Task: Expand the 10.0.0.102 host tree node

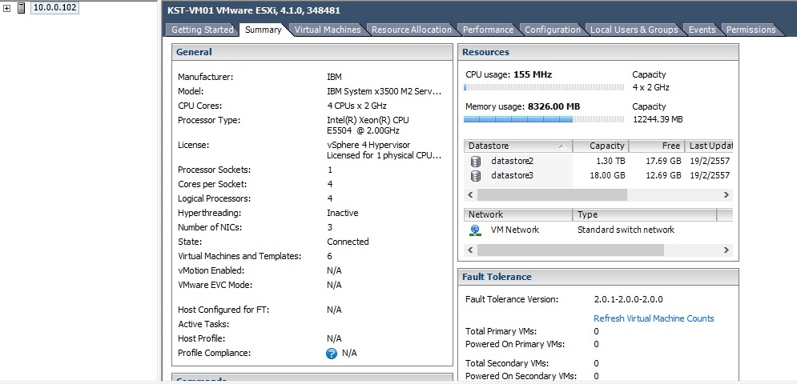Action: point(6,8)
